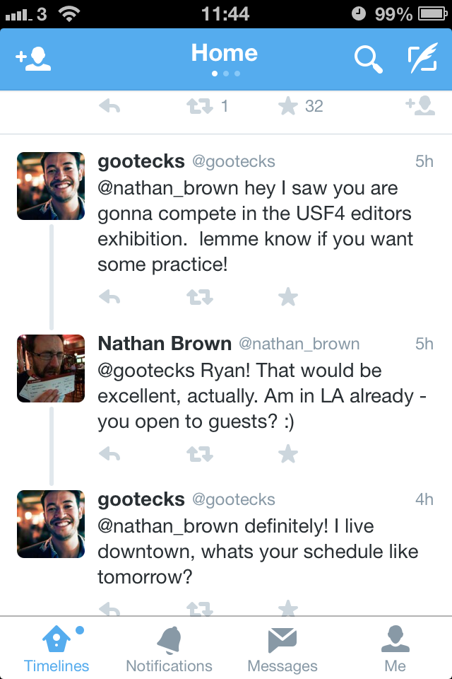Retweet gootecks' USF4 editors exhibition tweet
This screenshot has width=452, height=679.
click(199, 297)
